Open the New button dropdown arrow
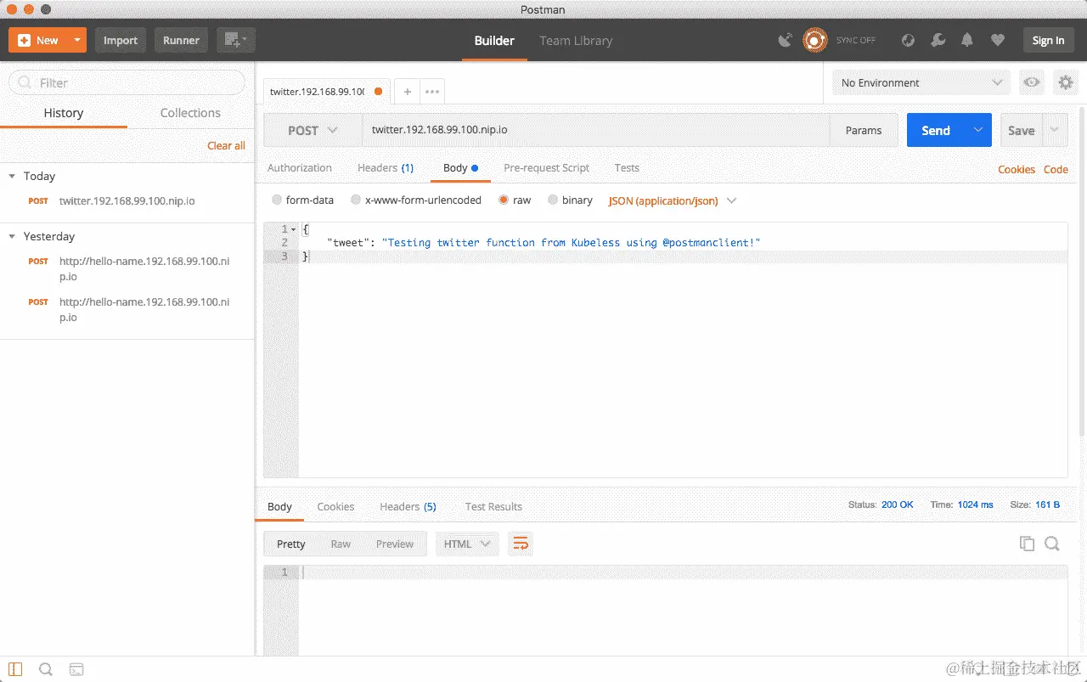The width and height of the screenshot is (1087, 682). click(77, 40)
